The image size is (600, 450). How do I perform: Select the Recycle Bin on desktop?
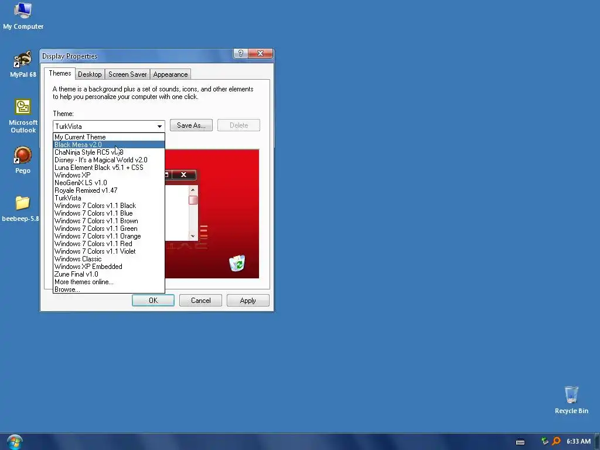(571, 400)
